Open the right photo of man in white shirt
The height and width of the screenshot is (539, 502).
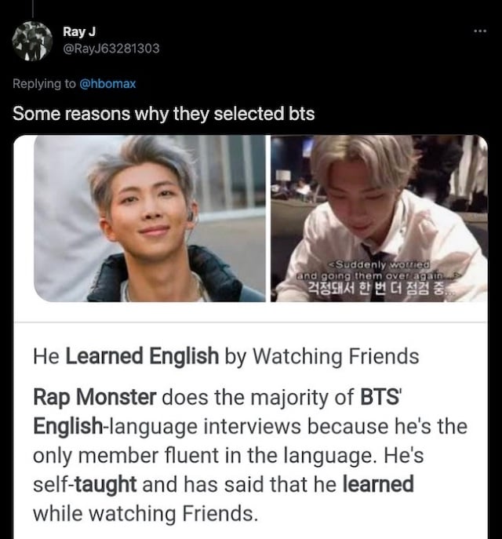tap(379, 219)
